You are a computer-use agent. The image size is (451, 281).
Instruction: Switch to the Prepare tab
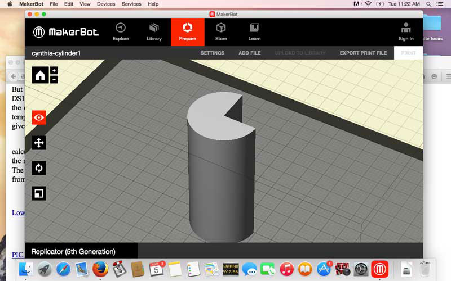188,32
